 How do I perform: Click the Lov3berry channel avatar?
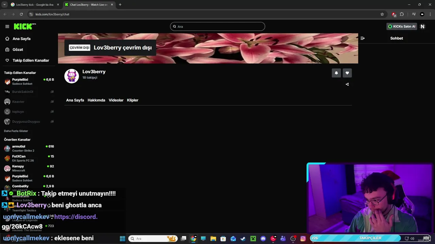(72, 76)
